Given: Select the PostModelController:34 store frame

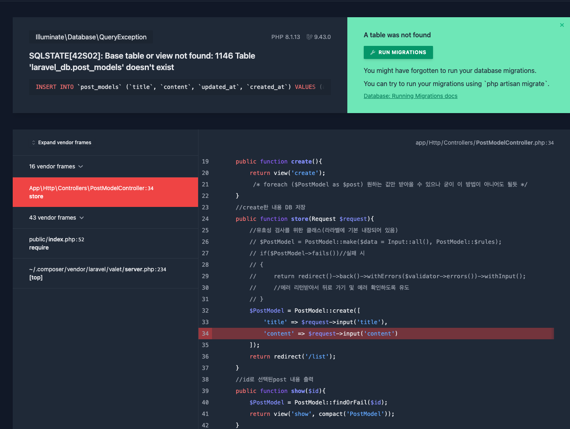Looking at the screenshot, I should pyautogui.click(x=105, y=192).
